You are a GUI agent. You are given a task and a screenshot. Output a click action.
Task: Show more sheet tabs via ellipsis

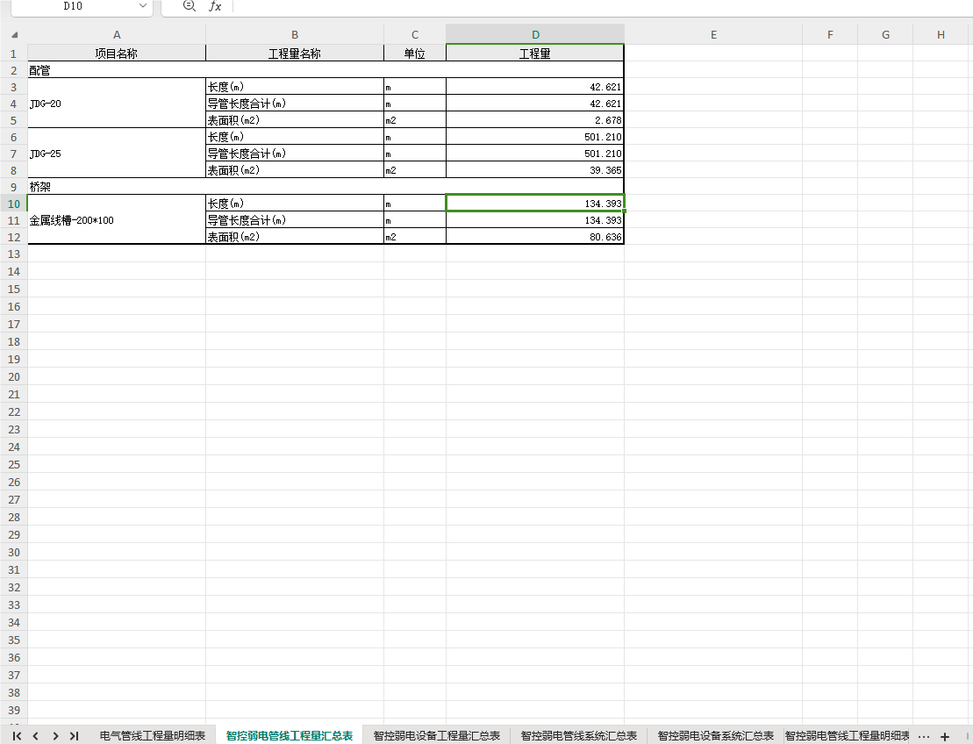click(x=923, y=737)
